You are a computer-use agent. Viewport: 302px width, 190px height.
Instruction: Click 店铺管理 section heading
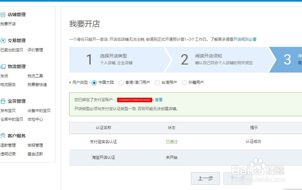coord(17,15)
